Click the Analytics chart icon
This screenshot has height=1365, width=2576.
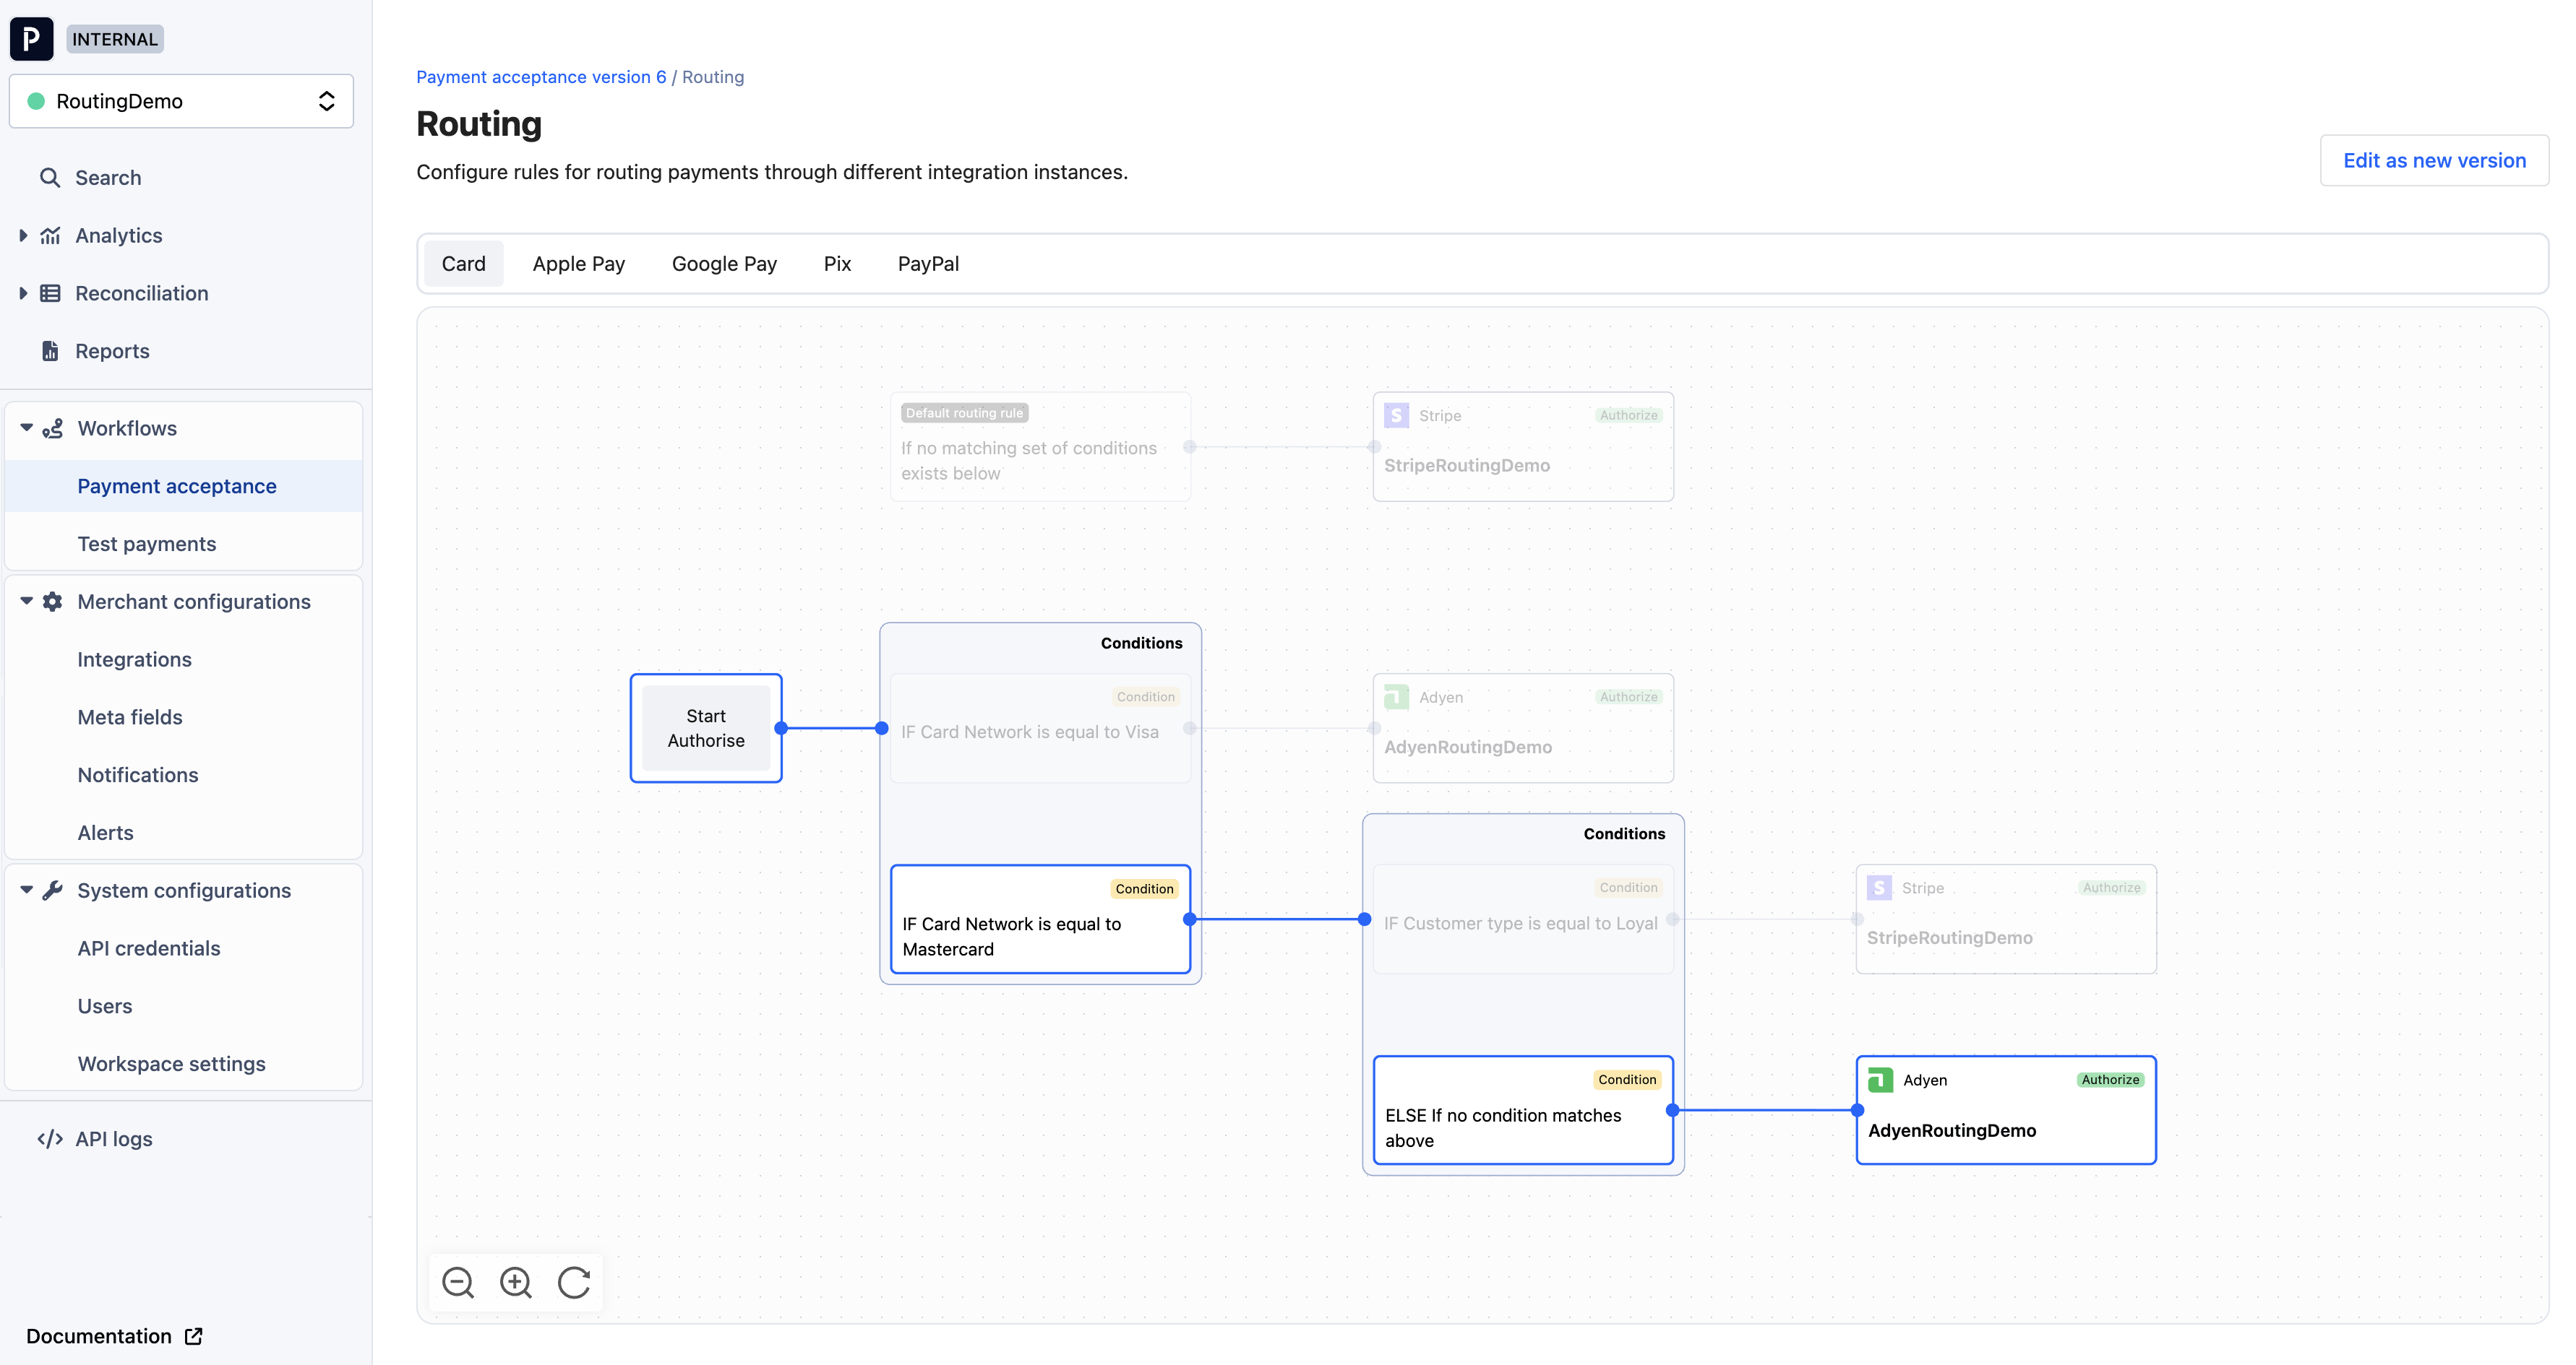coord(50,236)
